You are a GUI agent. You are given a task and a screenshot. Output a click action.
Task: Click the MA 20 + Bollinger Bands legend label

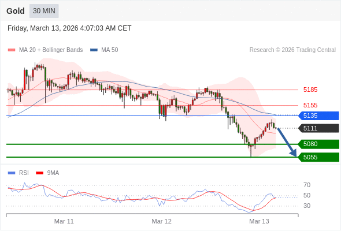point(51,50)
